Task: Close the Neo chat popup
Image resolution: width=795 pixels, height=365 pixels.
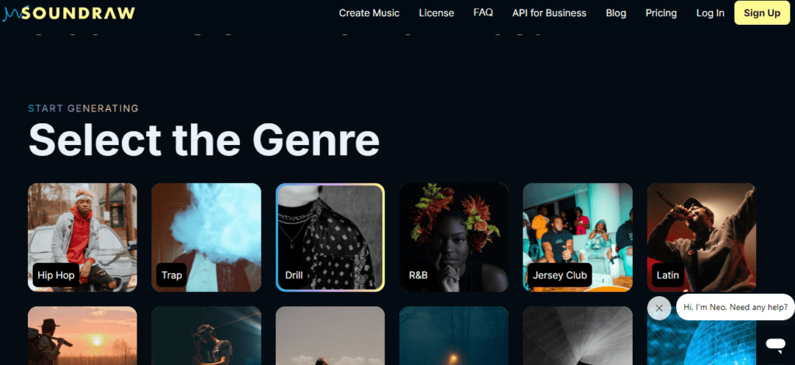Action: [x=658, y=308]
